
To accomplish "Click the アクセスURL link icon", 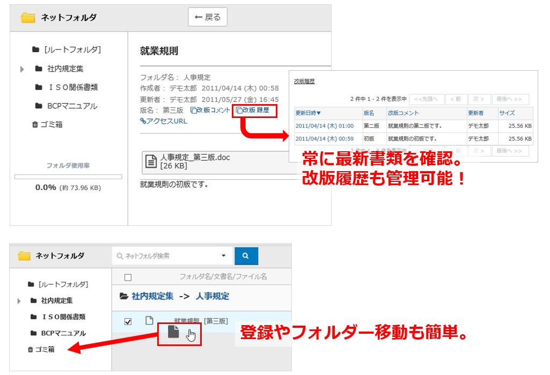I will click(x=143, y=121).
